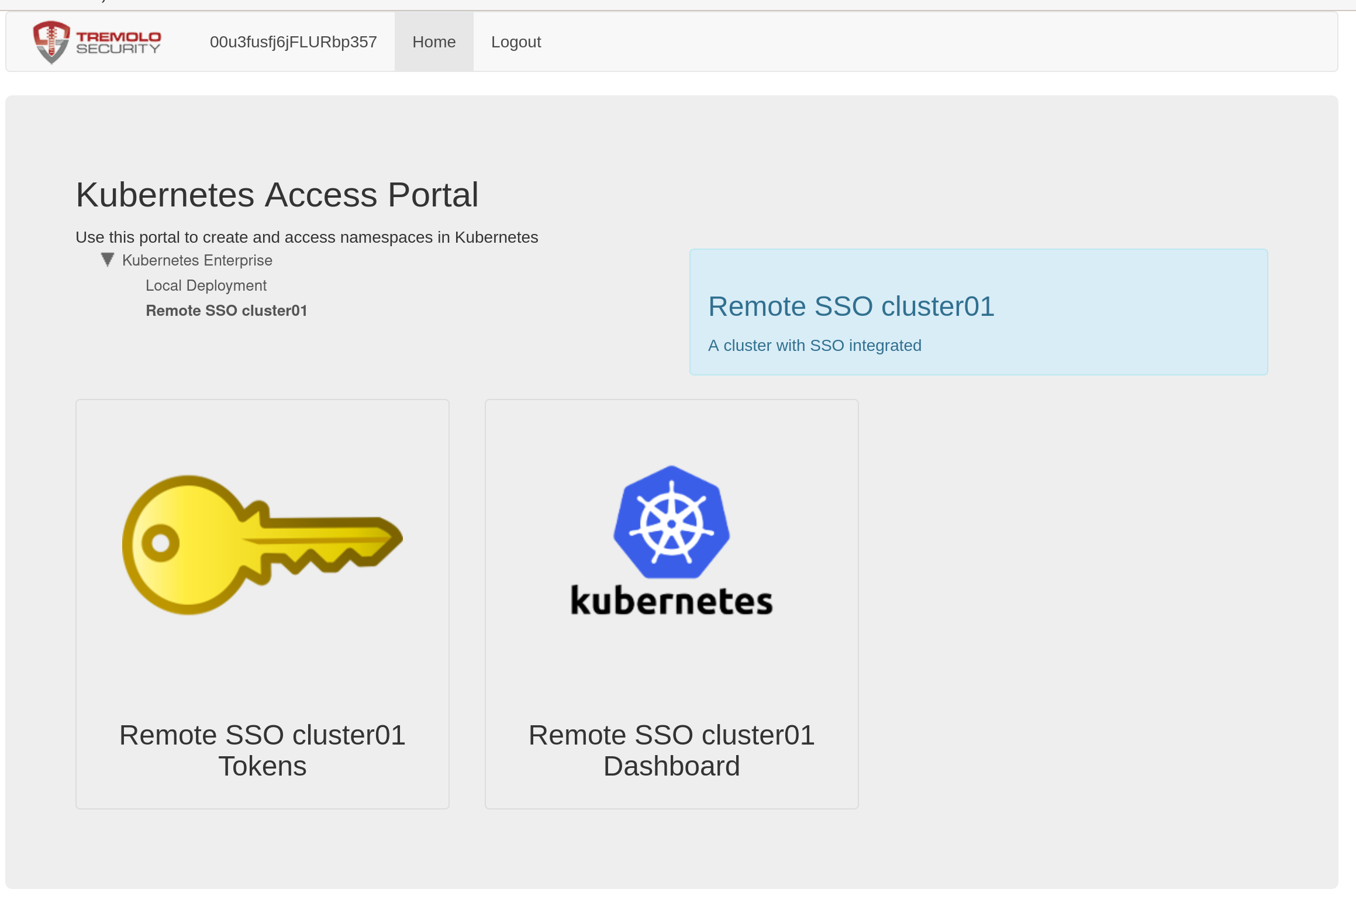This screenshot has width=1356, height=913.
Task: Collapse the Kubernetes Enterprise tree triangle
Action: coord(107,260)
